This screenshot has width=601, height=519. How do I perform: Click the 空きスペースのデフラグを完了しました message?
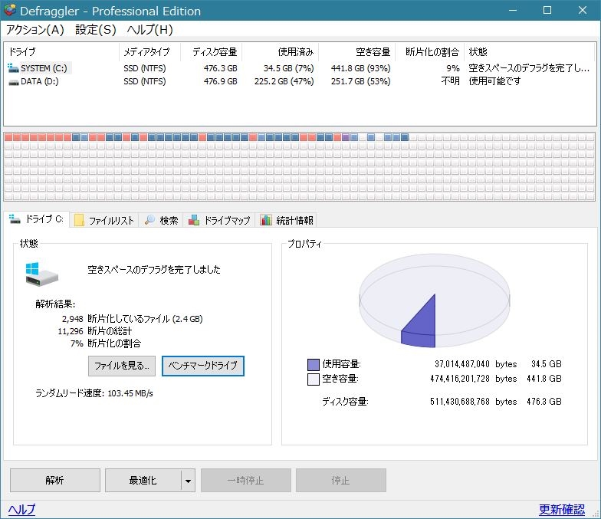point(154,270)
